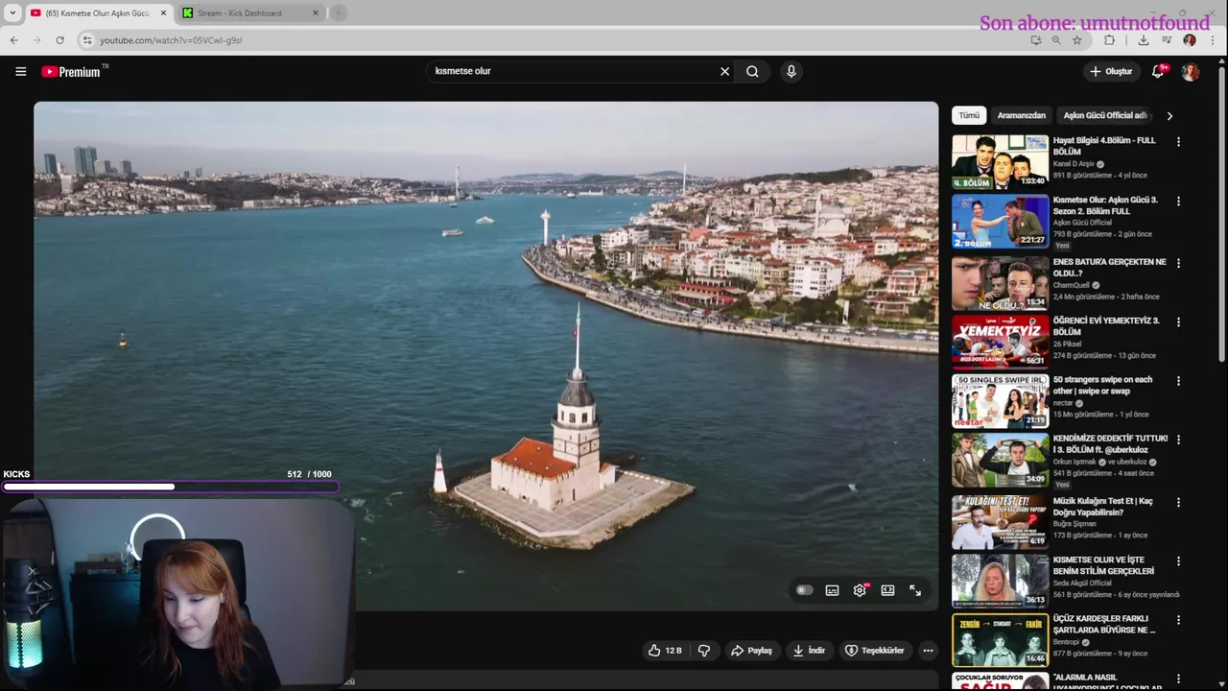The width and height of the screenshot is (1228, 691).
Task: Like the video with 12 B likes
Action: coord(665,651)
